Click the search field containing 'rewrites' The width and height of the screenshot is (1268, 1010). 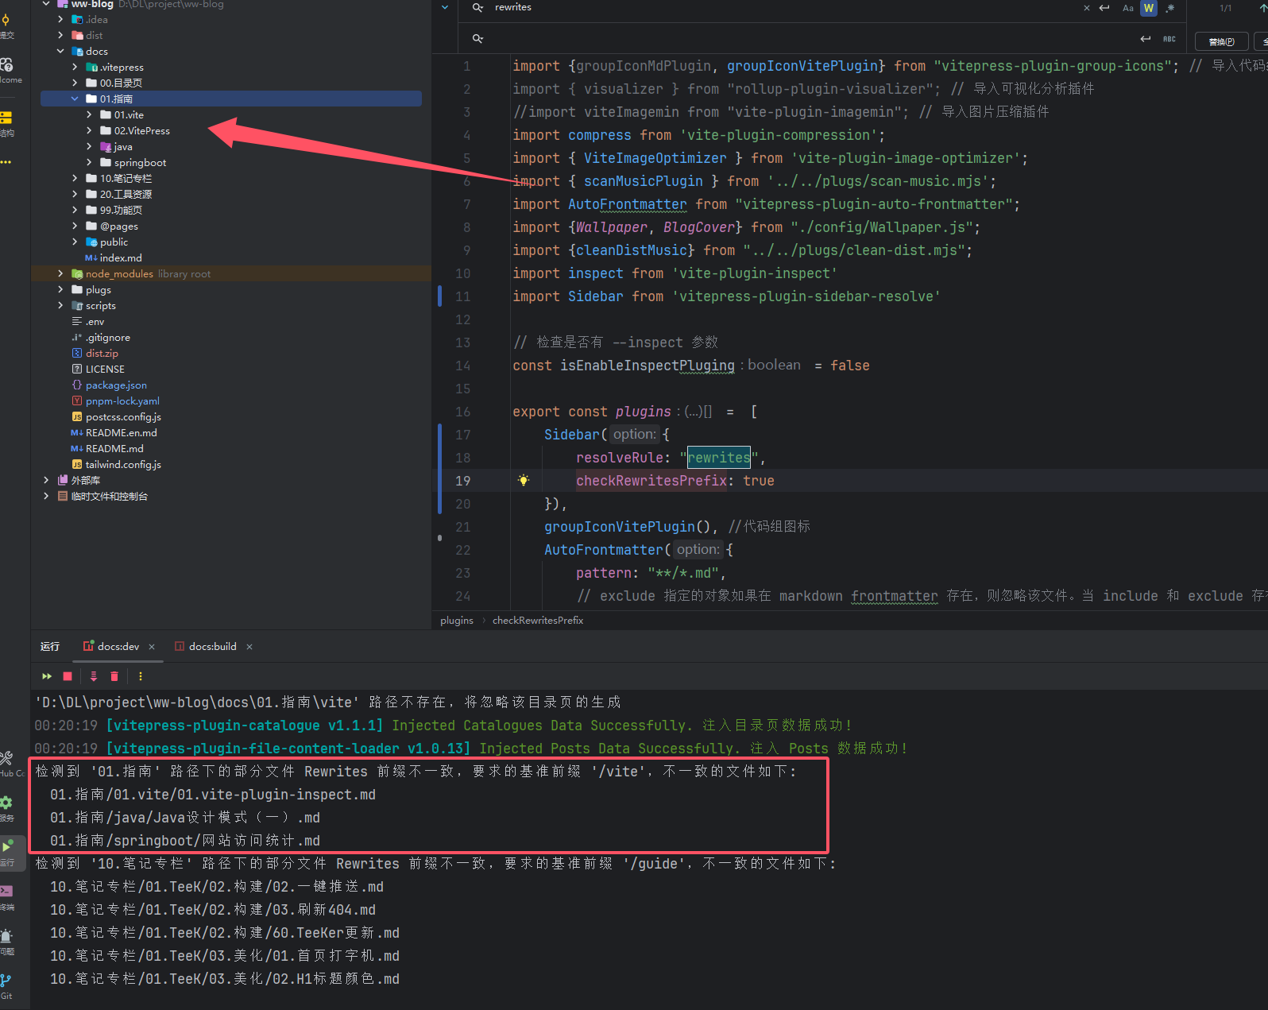click(715, 8)
